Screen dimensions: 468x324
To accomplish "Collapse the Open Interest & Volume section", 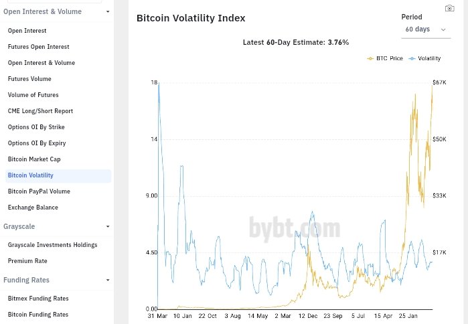I will pyautogui.click(x=108, y=11).
